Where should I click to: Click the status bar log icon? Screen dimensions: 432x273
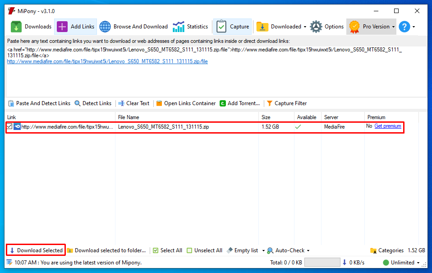click(x=9, y=263)
